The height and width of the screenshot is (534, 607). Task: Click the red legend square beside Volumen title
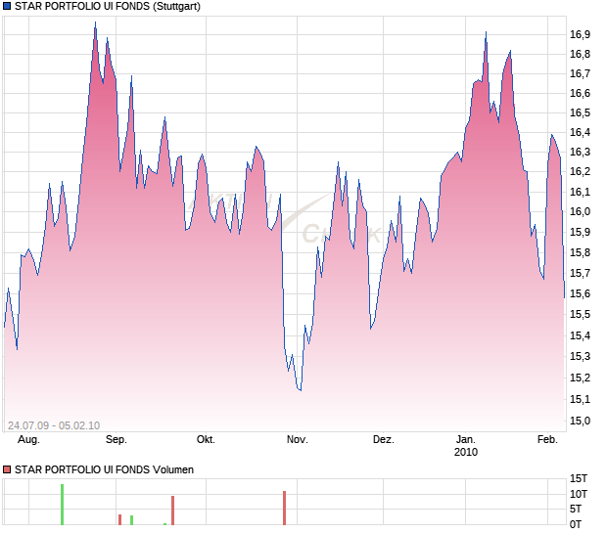(x=7, y=469)
